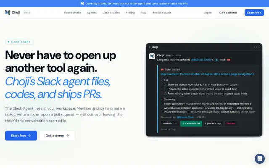
Task: Click arrow icon on Start free hero button
Action: pyautogui.click(x=29, y=136)
